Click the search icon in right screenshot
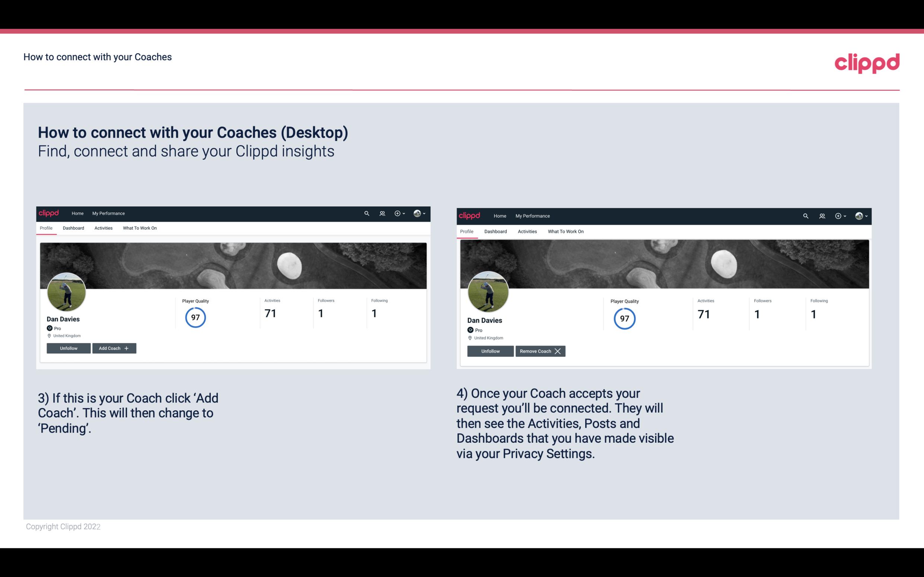 click(x=806, y=215)
